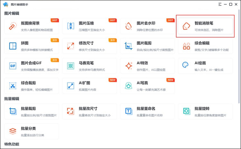This screenshot has height=149, width=241.
Task: Click description 批量按任意角度旋转图片
Action: [210, 115]
